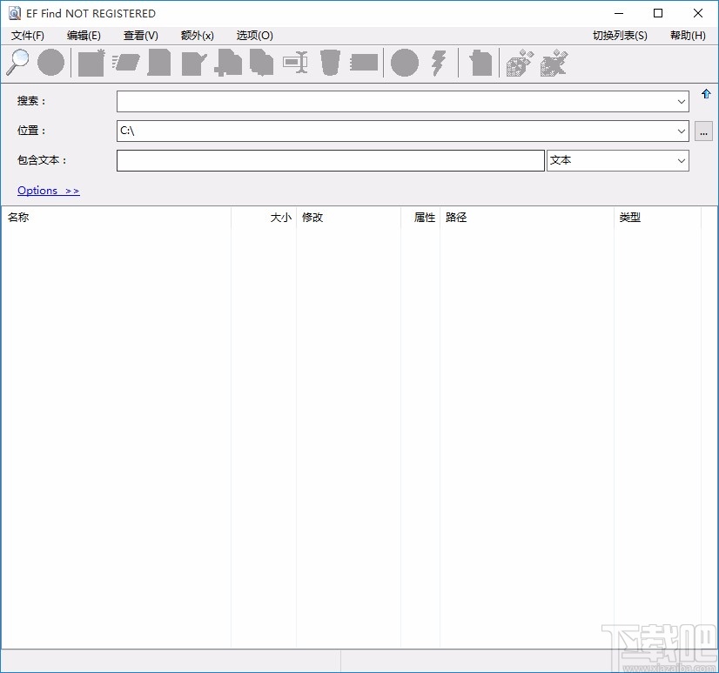Open the 选项(O) menu
The height and width of the screenshot is (673, 719).
[x=254, y=36]
